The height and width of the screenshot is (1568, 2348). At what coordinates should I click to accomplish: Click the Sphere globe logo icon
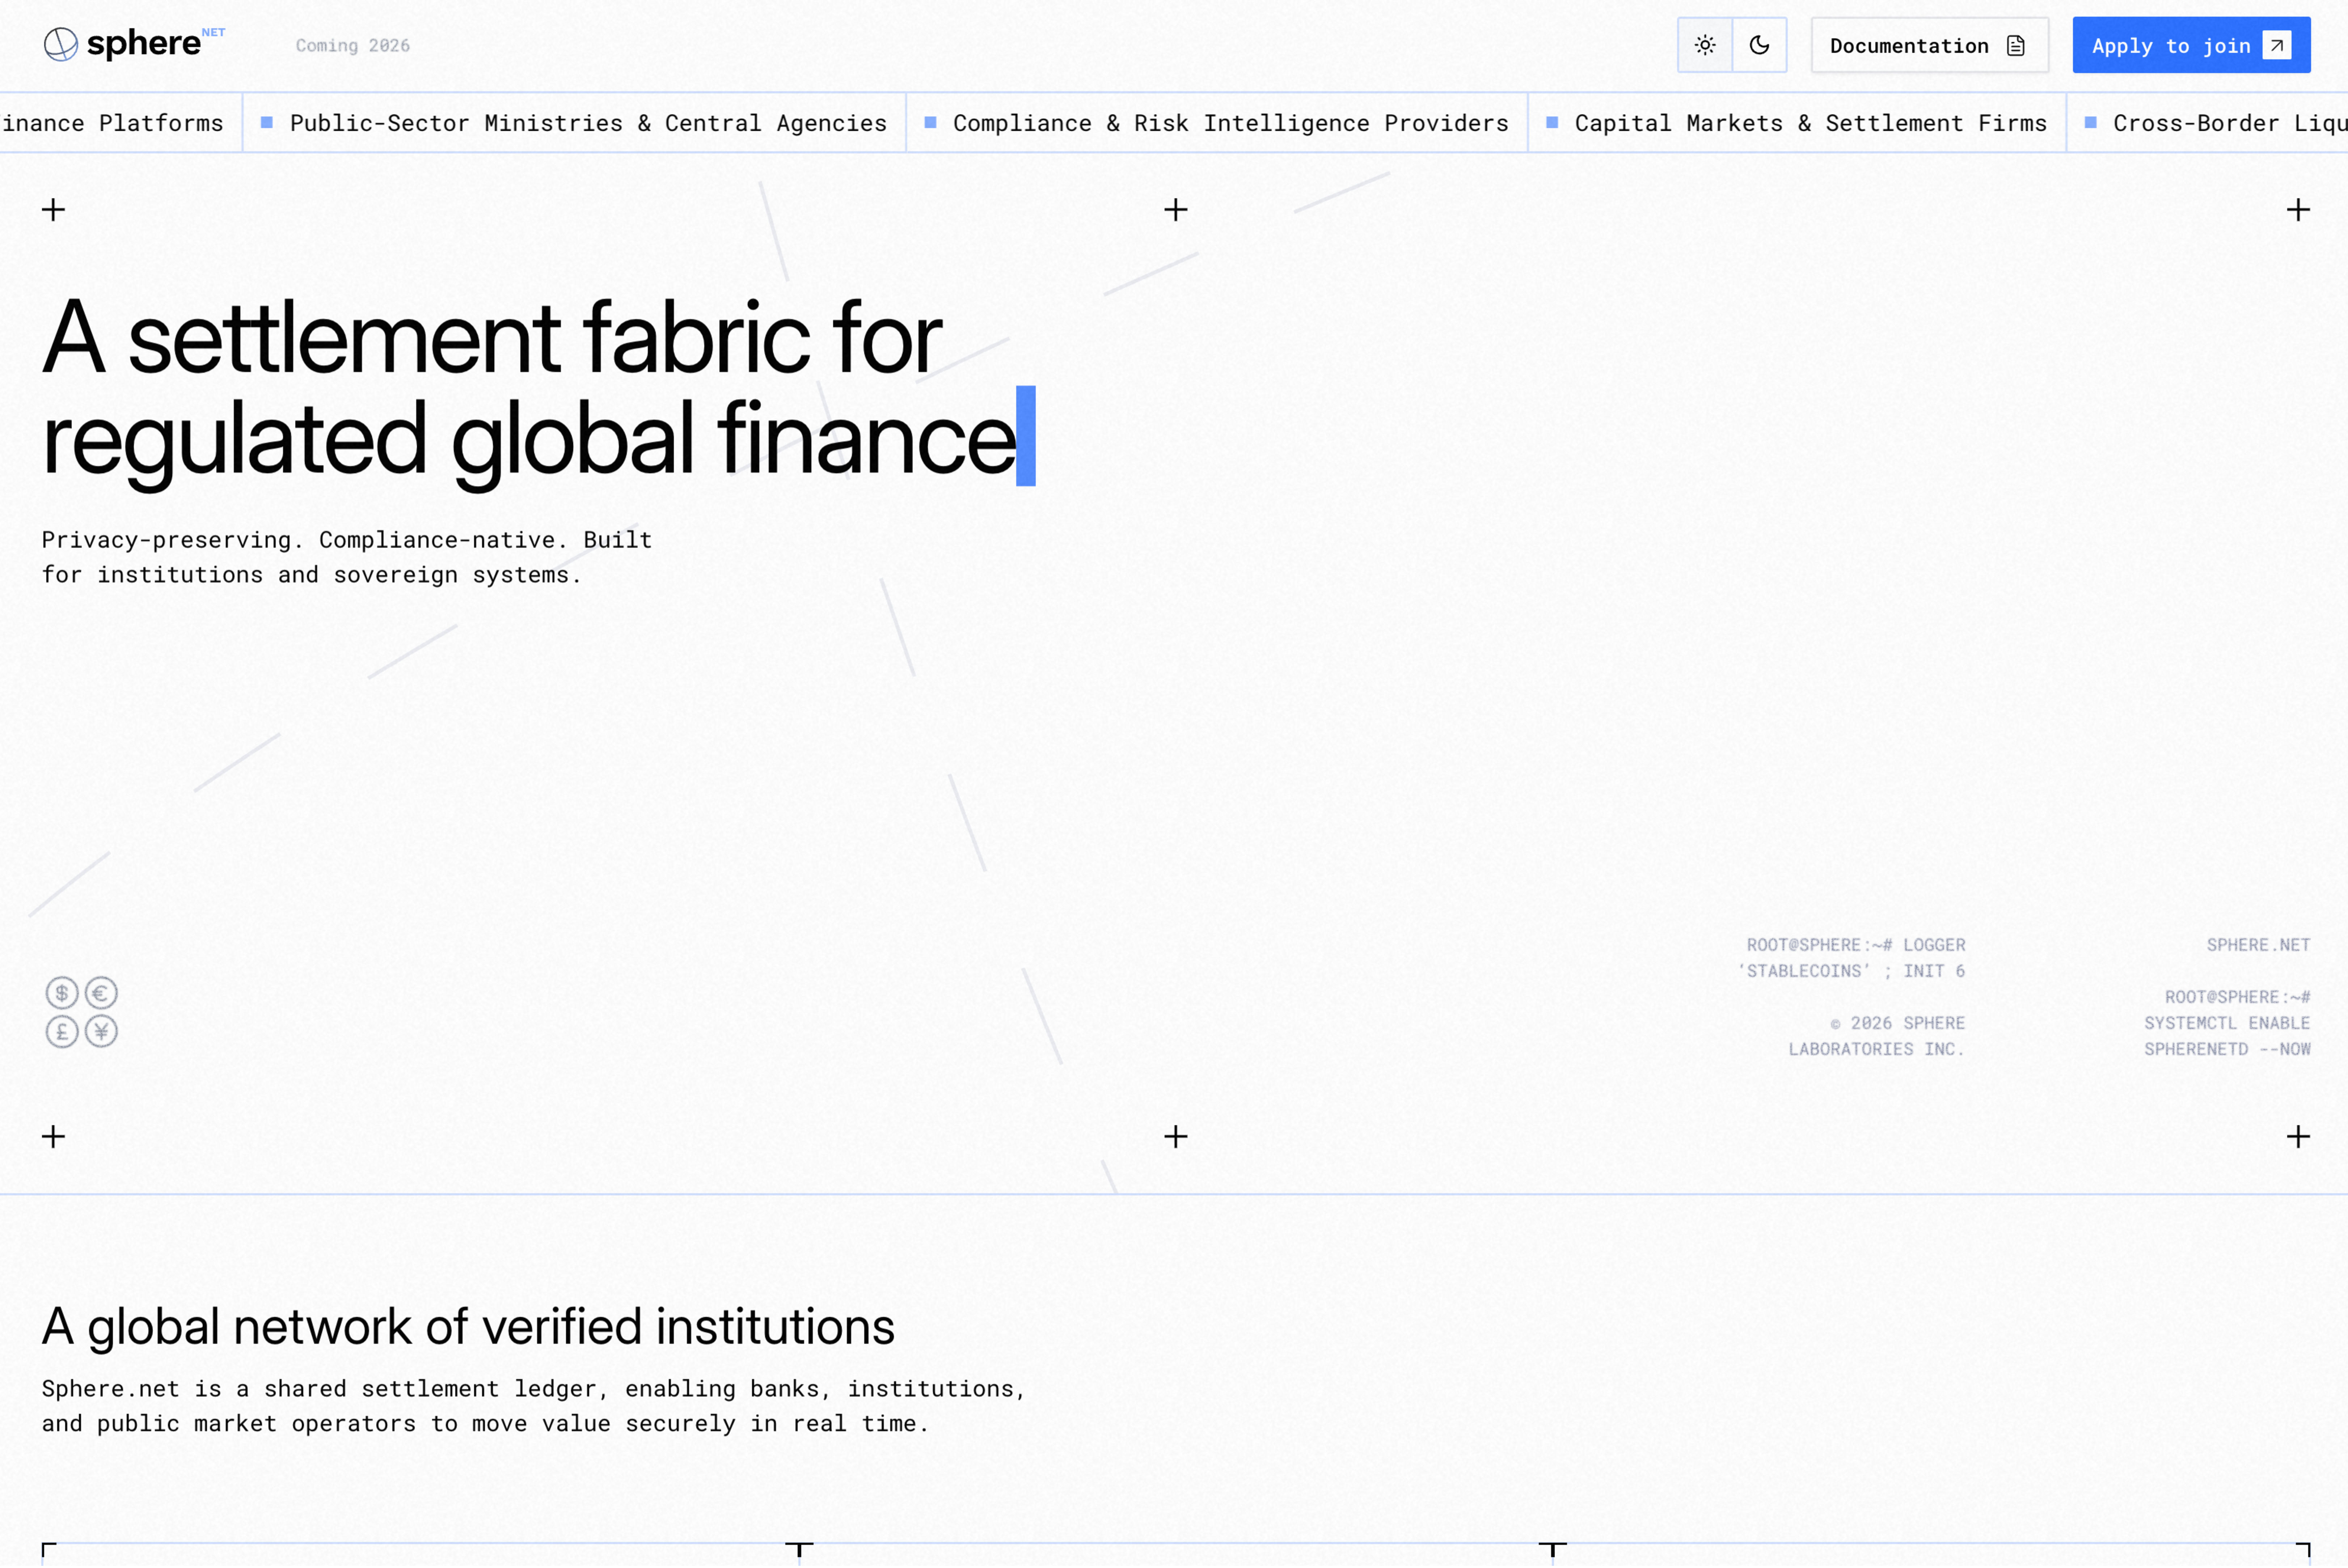tap(61, 44)
